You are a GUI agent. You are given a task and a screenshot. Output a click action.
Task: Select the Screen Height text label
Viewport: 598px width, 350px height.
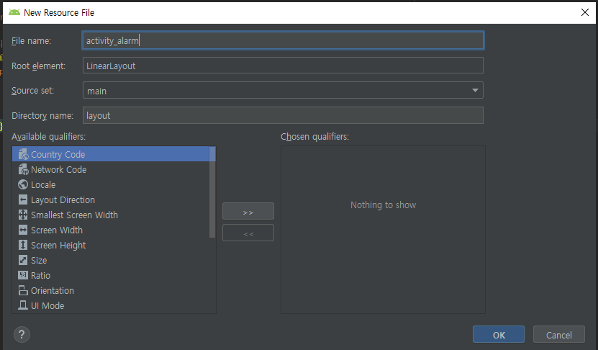58,246
